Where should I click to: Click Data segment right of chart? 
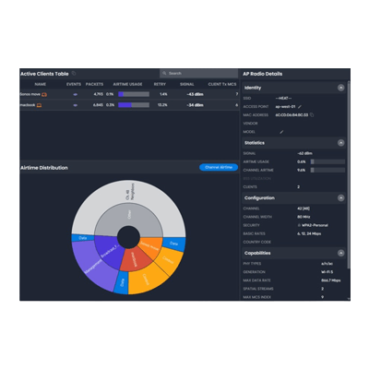click(x=174, y=244)
